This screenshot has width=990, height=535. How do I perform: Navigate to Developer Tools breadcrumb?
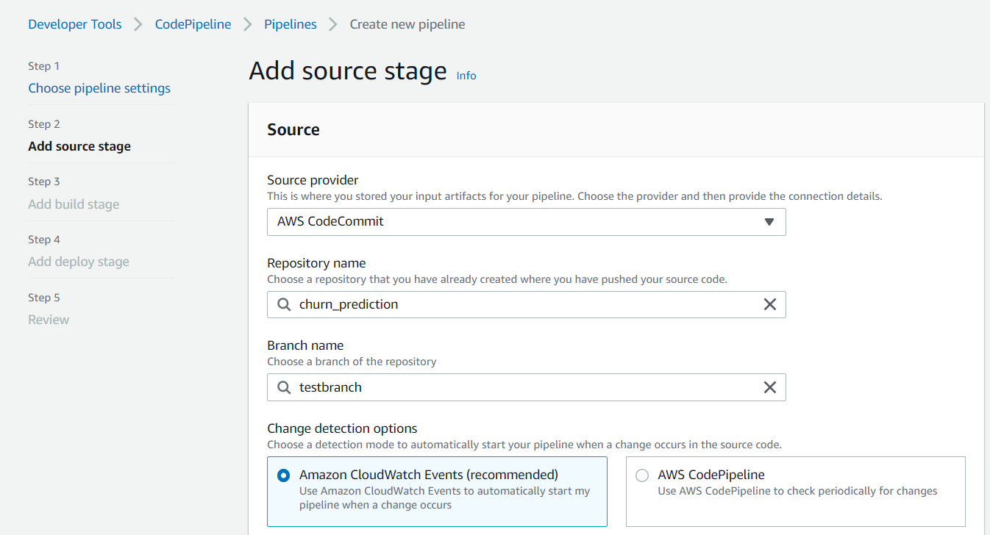pyautogui.click(x=75, y=24)
